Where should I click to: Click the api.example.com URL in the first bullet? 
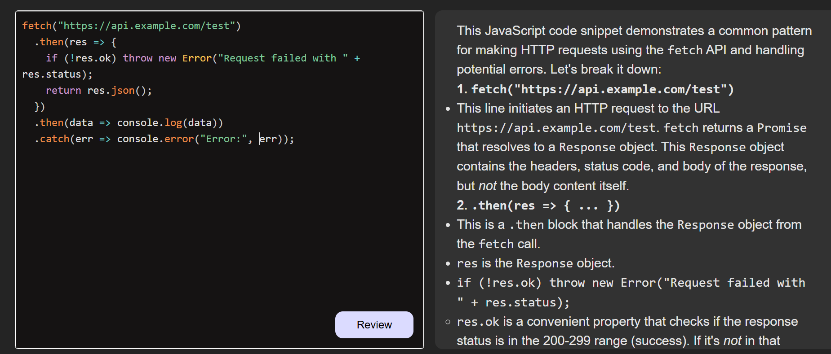pyautogui.click(x=556, y=128)
